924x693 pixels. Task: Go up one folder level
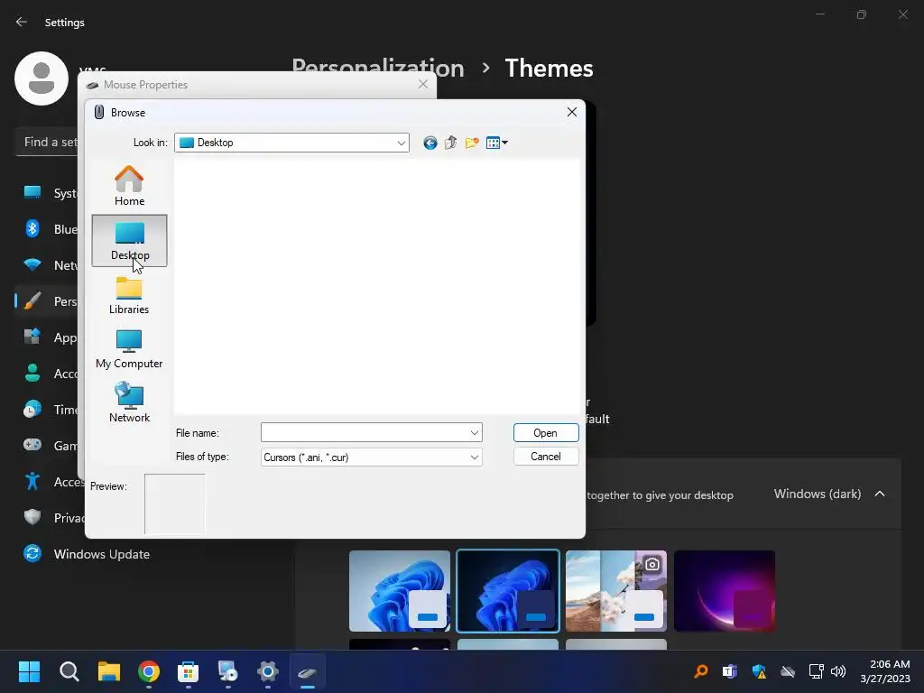[451, 143]
